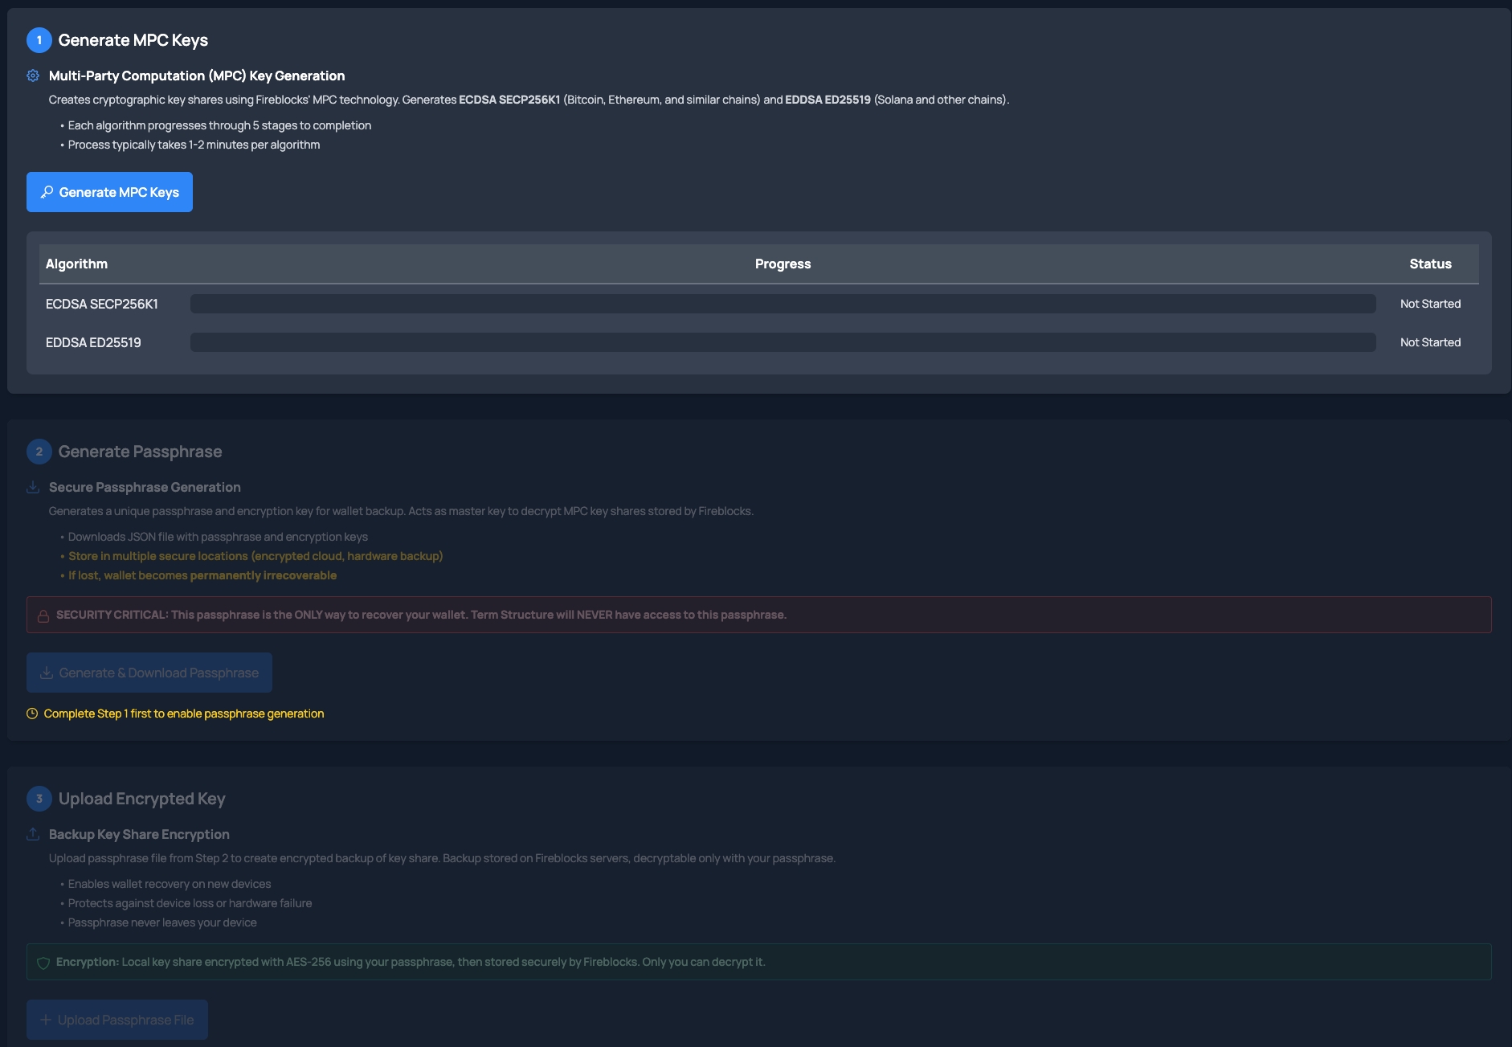Click the clock icon beside Complete Step 1 notice
Viewport: 1512px width, 1047px height.
pos(32,714)
